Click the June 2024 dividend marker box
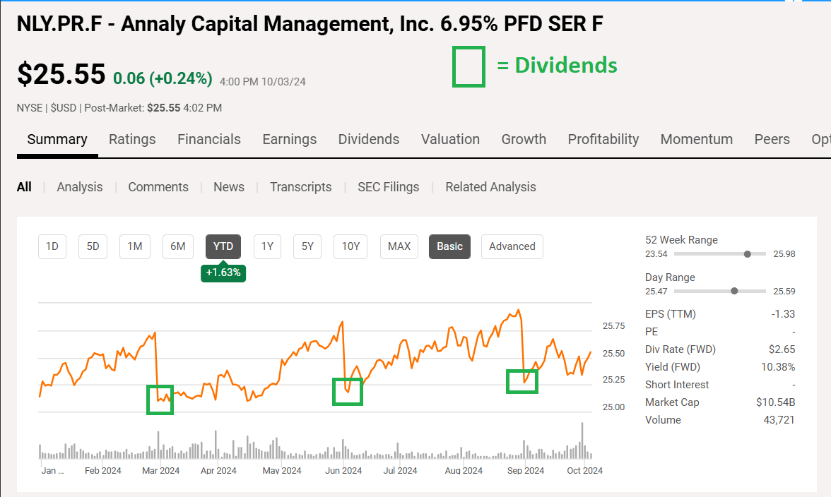This screenshot has width=831, height=497. (x=348, y=392)
